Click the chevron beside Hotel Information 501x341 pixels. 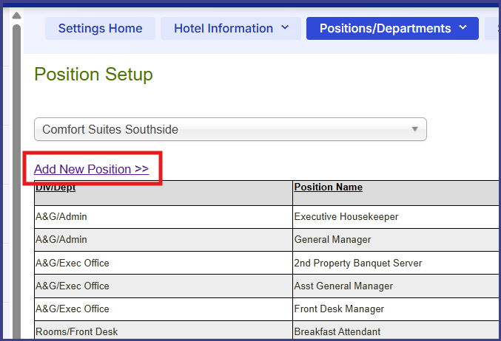tap(285, 29)
